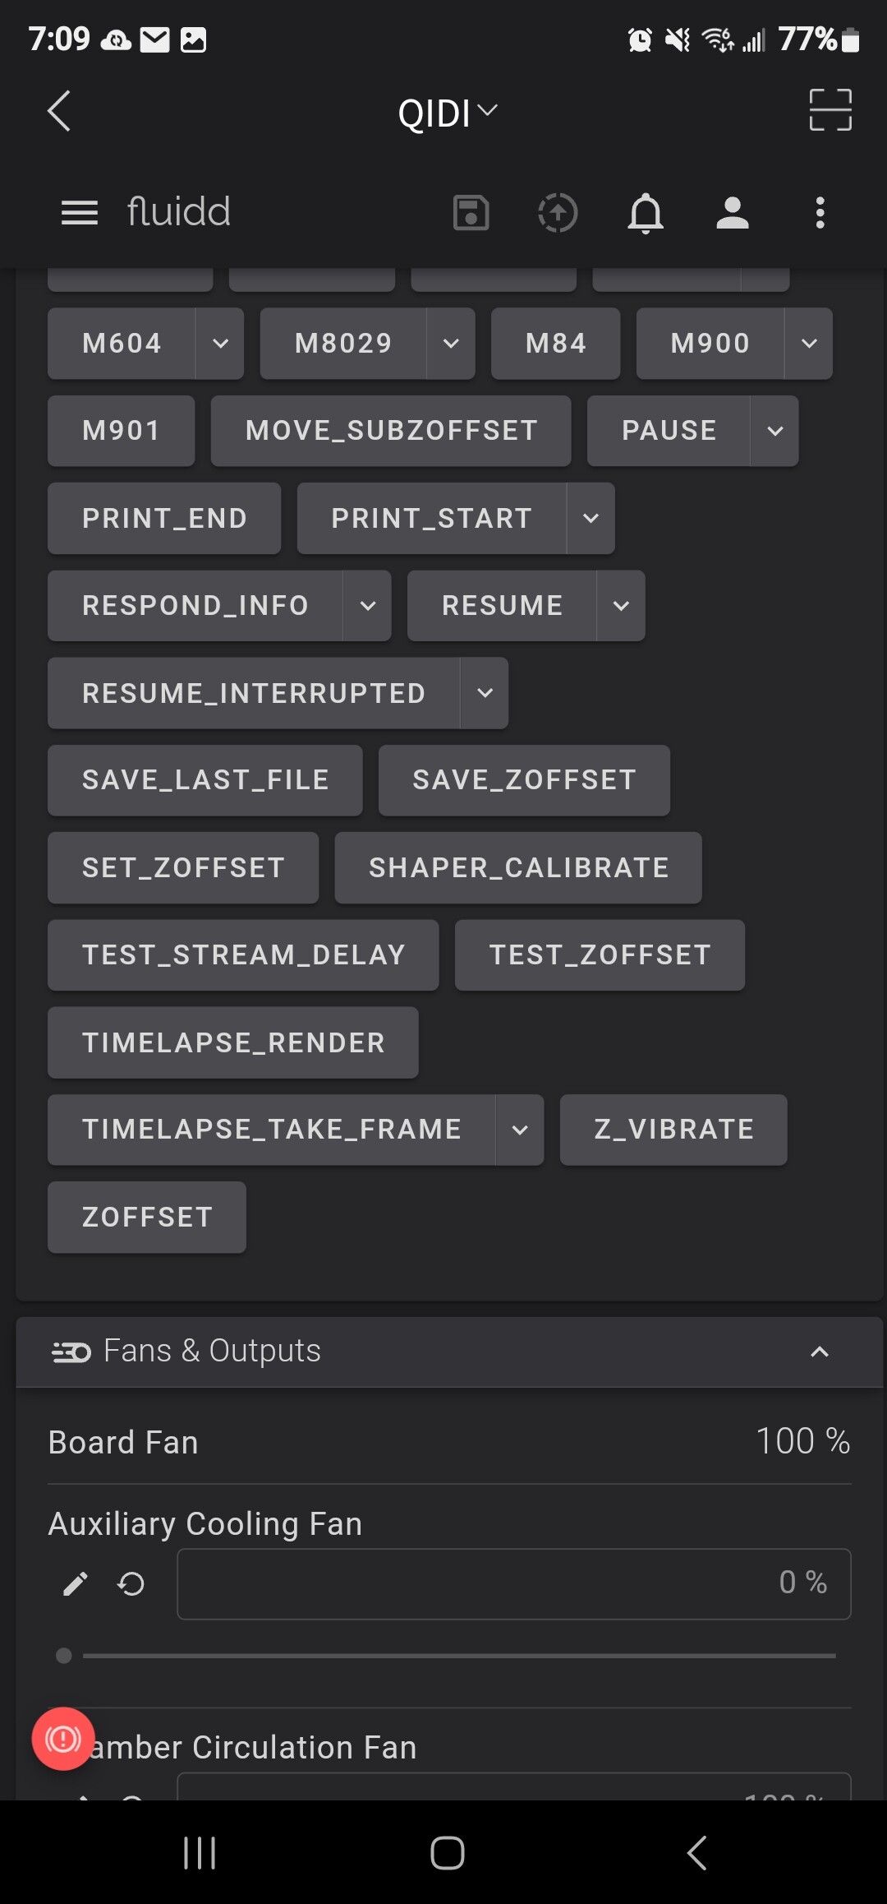The width and height of the screenshot is (887, 1904).
Task: Run the SAVE_ZOFFSET macro button
Action: click(x=524, y=780)
